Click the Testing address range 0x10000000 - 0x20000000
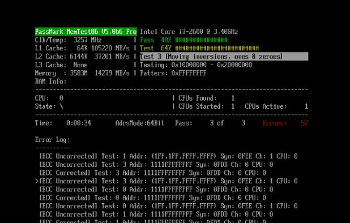The image size is (350, 223). [x=212, y=65]
